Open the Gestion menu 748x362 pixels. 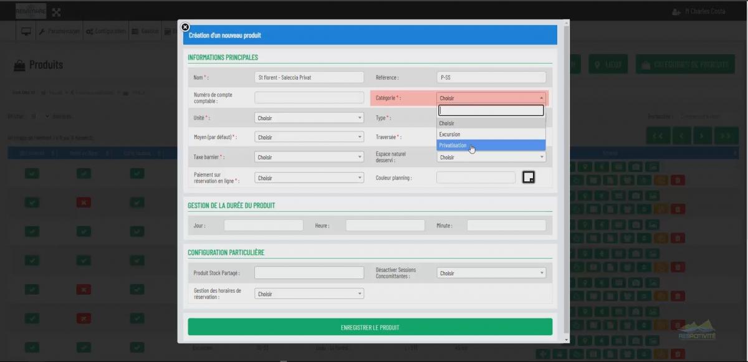[145, 31]
